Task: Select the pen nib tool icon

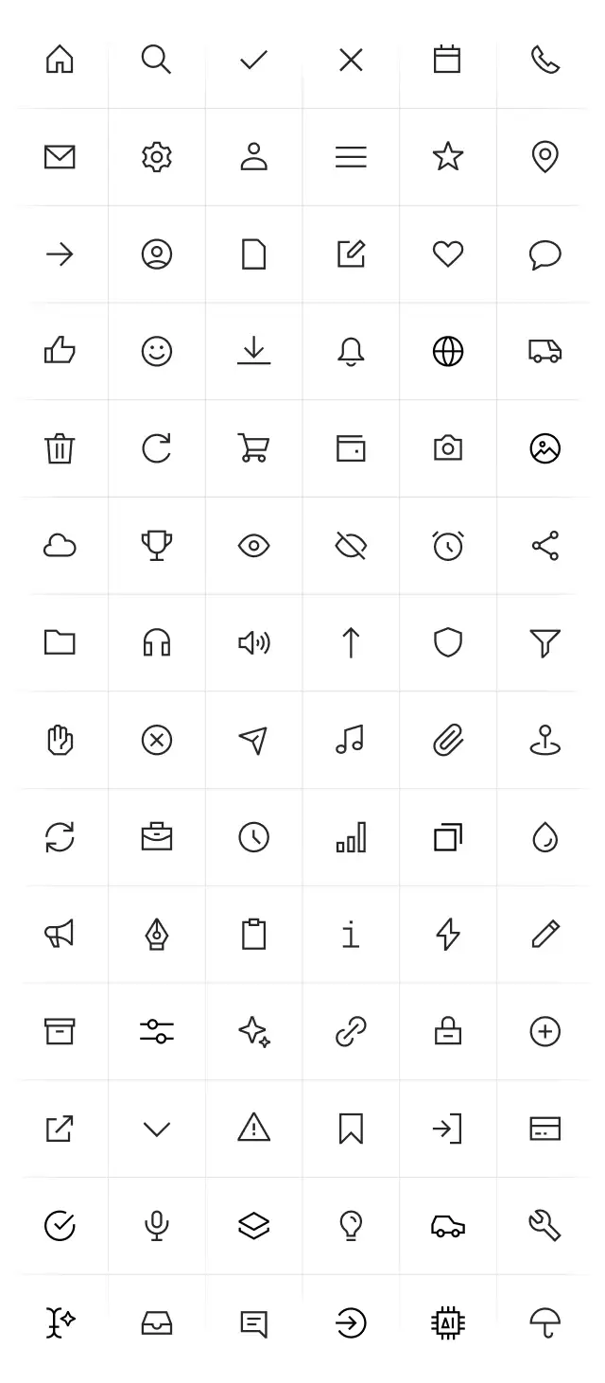Action: 157,935
